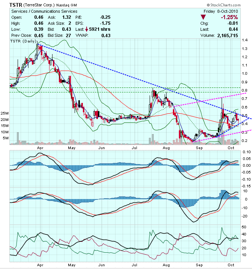Viewport: 252px width, 270px height.
Task: Click 50 on the bottom indicator axis
Action: 244,227
